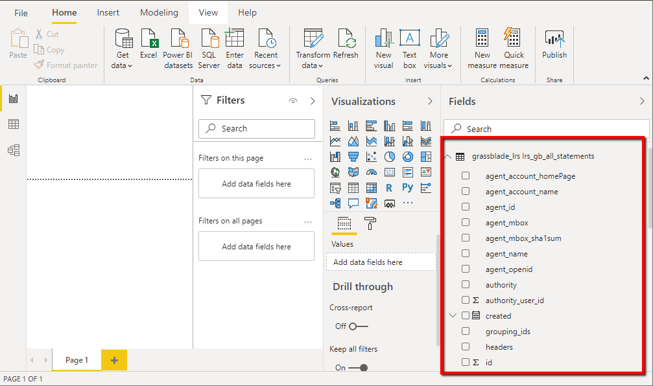Check the agent_account_name field
The image size is (653, 386).
pyautogui.click(x=466, y=191)
